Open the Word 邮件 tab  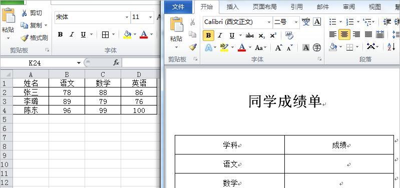(323, 7)
